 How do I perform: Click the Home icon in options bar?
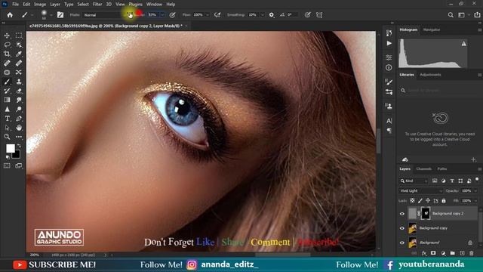[x=10, y=15]
